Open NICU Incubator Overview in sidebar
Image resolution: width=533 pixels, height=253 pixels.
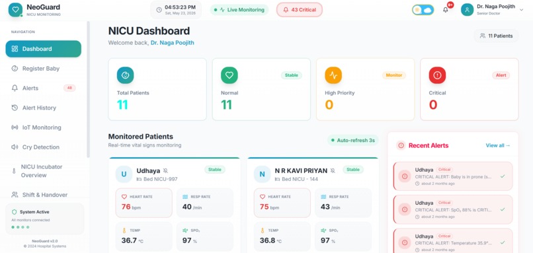[x=44, y=171]
